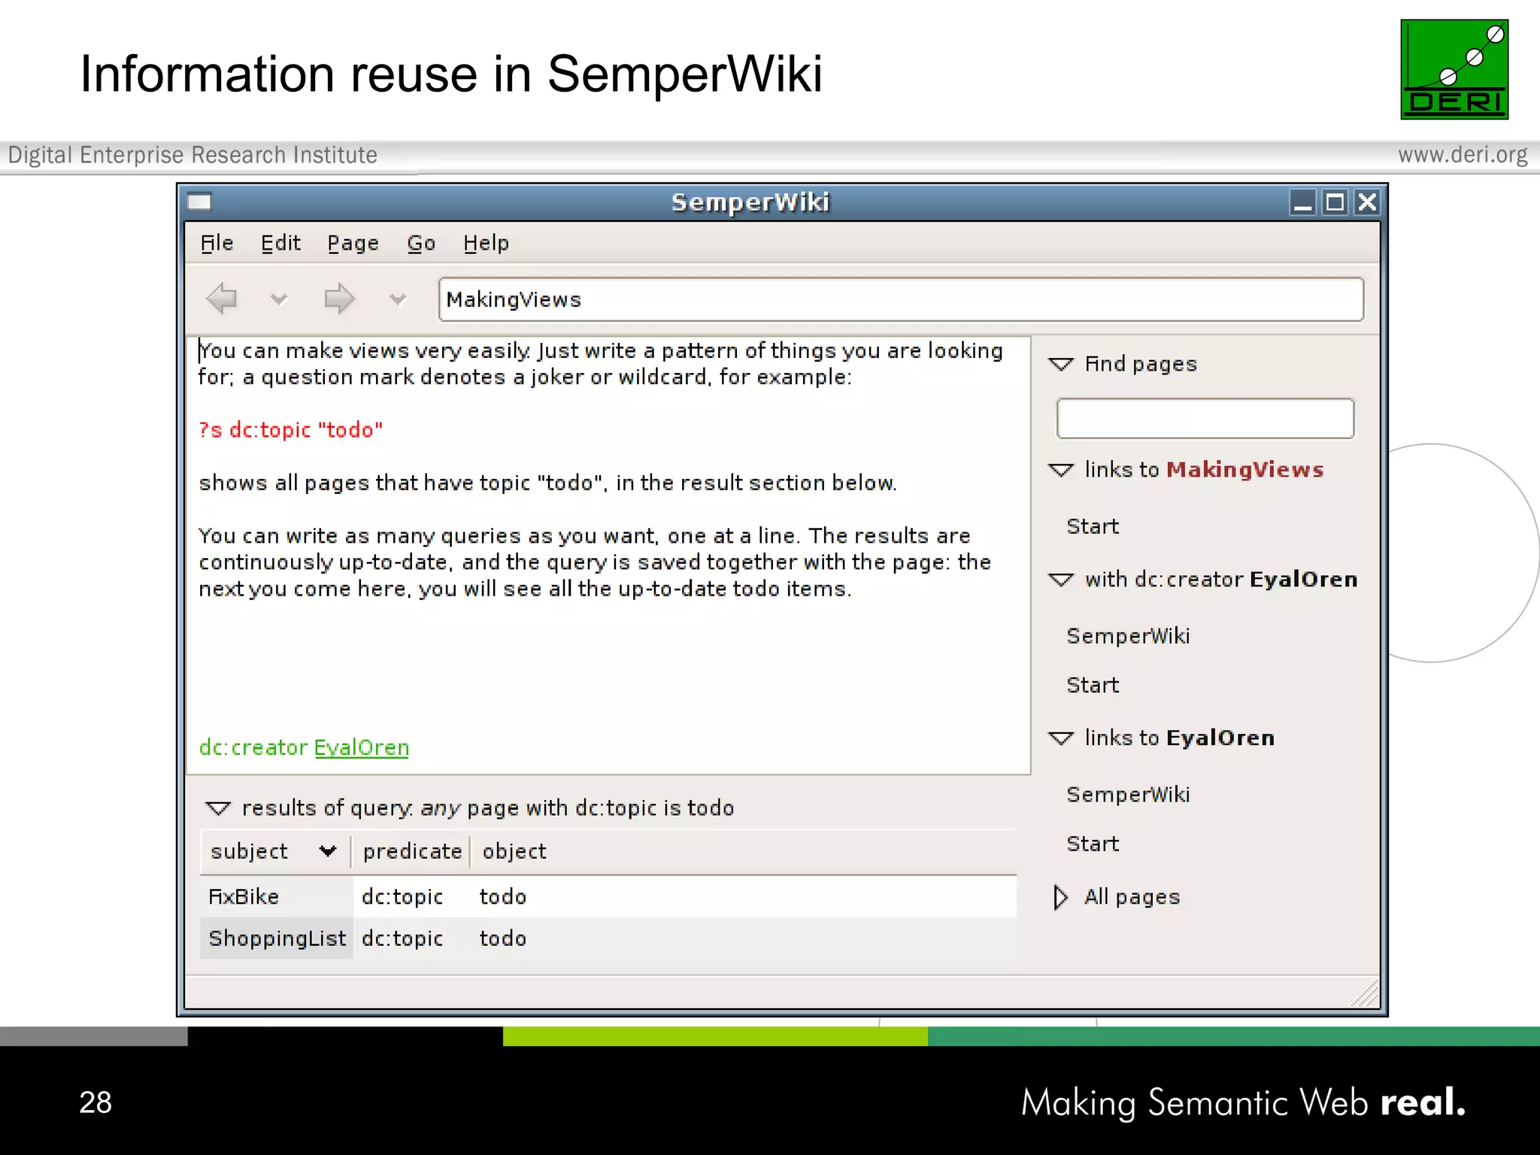Close the SemperWiki window
Image resolution: width=1540 pixels, height=1155 pixels.
pyautogui.click(x=1367, y=202)
